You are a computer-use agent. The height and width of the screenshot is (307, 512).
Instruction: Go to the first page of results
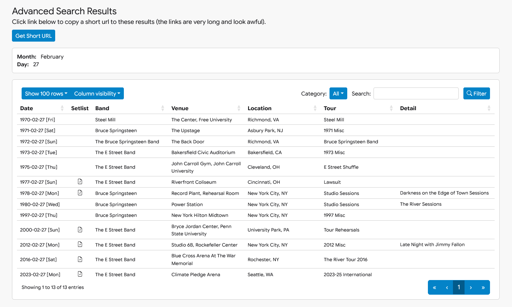click(x=434, y=287)
